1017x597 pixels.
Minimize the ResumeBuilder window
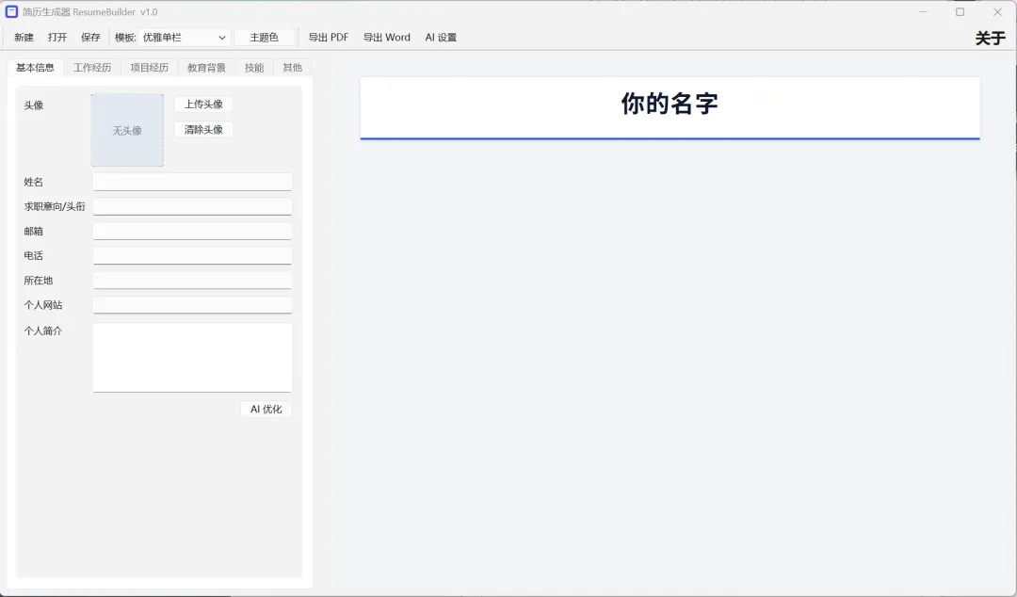[x=923, y=11]
